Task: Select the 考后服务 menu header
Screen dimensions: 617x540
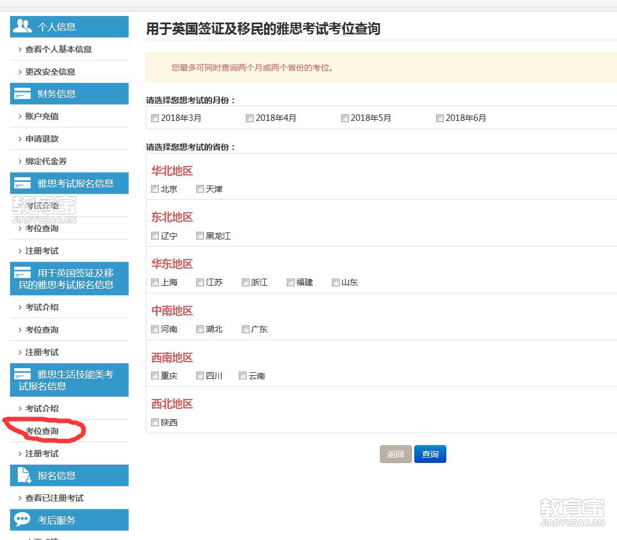Action: click(x=69, y=520)
